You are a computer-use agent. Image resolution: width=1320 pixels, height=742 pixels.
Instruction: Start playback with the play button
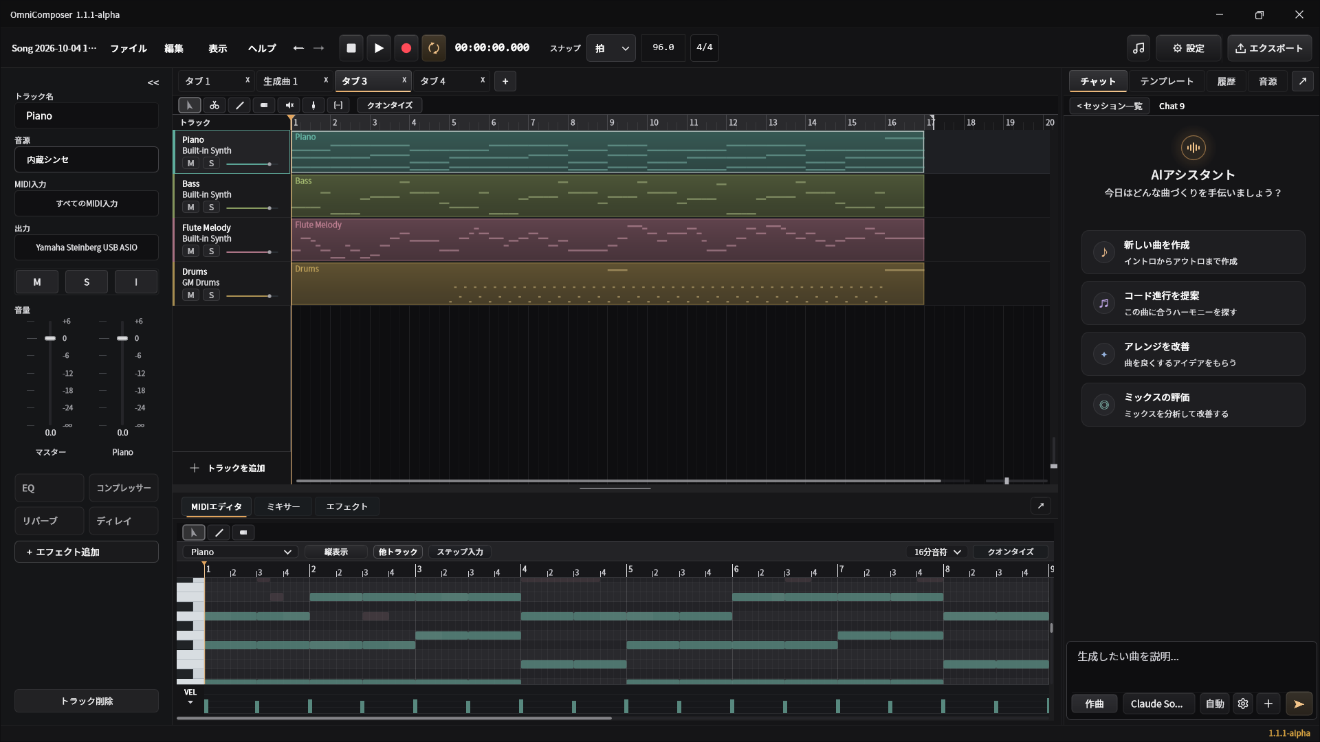tap(379, 48)
